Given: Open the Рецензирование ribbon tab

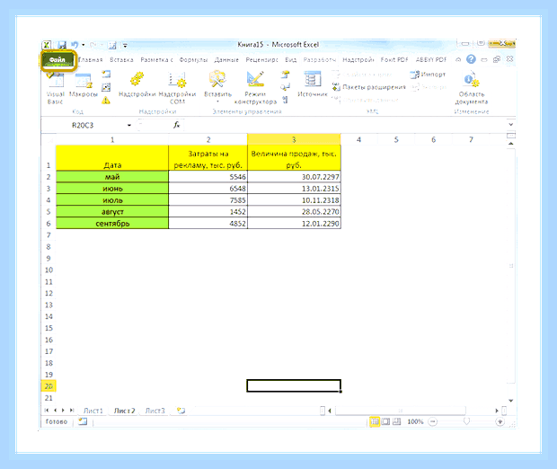Looking at the screenshot, I should (261, 59).
